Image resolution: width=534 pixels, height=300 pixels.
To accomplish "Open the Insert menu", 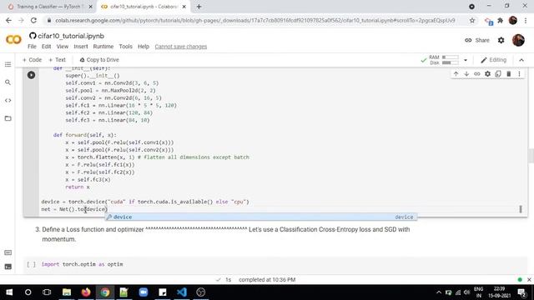I will (81, 47).
